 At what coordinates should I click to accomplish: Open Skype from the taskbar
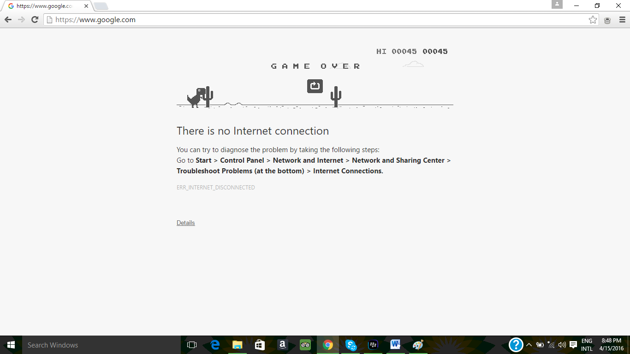[351, 345]
